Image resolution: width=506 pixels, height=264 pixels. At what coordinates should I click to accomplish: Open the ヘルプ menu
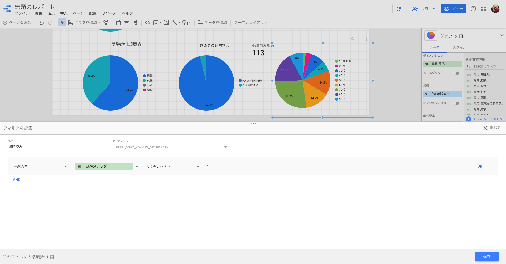click(x=127, y=13)
